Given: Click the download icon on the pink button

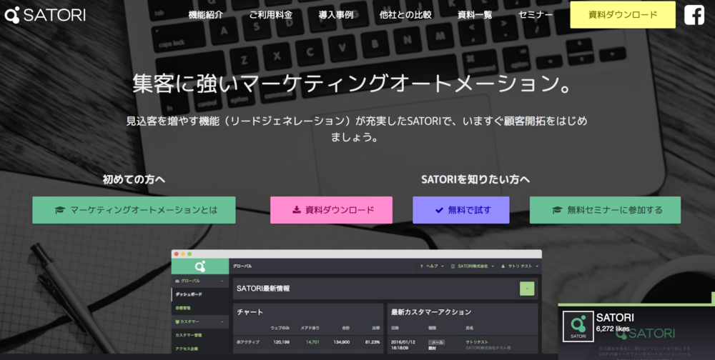Looking at the screenshot, I should [296, 210].
